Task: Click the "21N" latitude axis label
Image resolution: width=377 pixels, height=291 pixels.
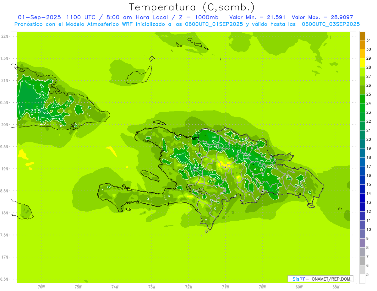Action: pos(5,81)
